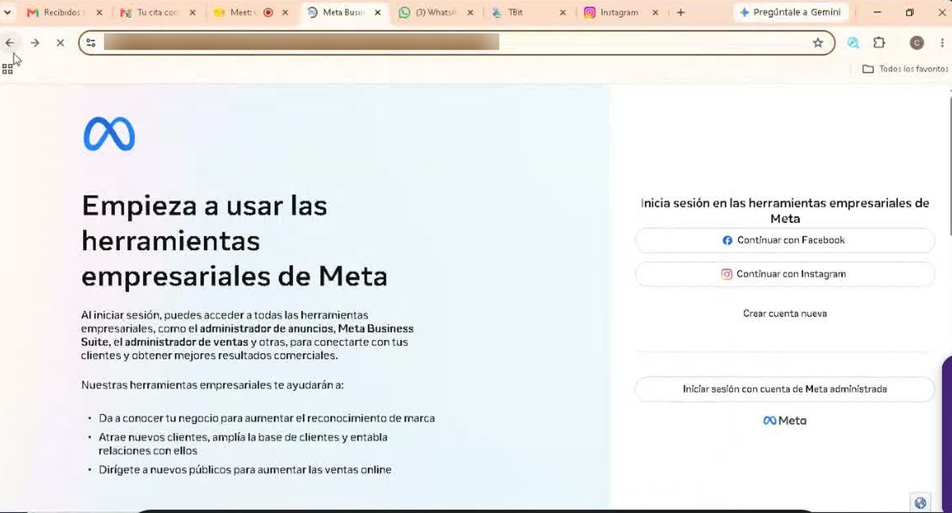Image resolution: width=952 pixels, height=513 pixels.
Task: Close the Gmail Recibidos tab
Action: click(x=99, y=12)
